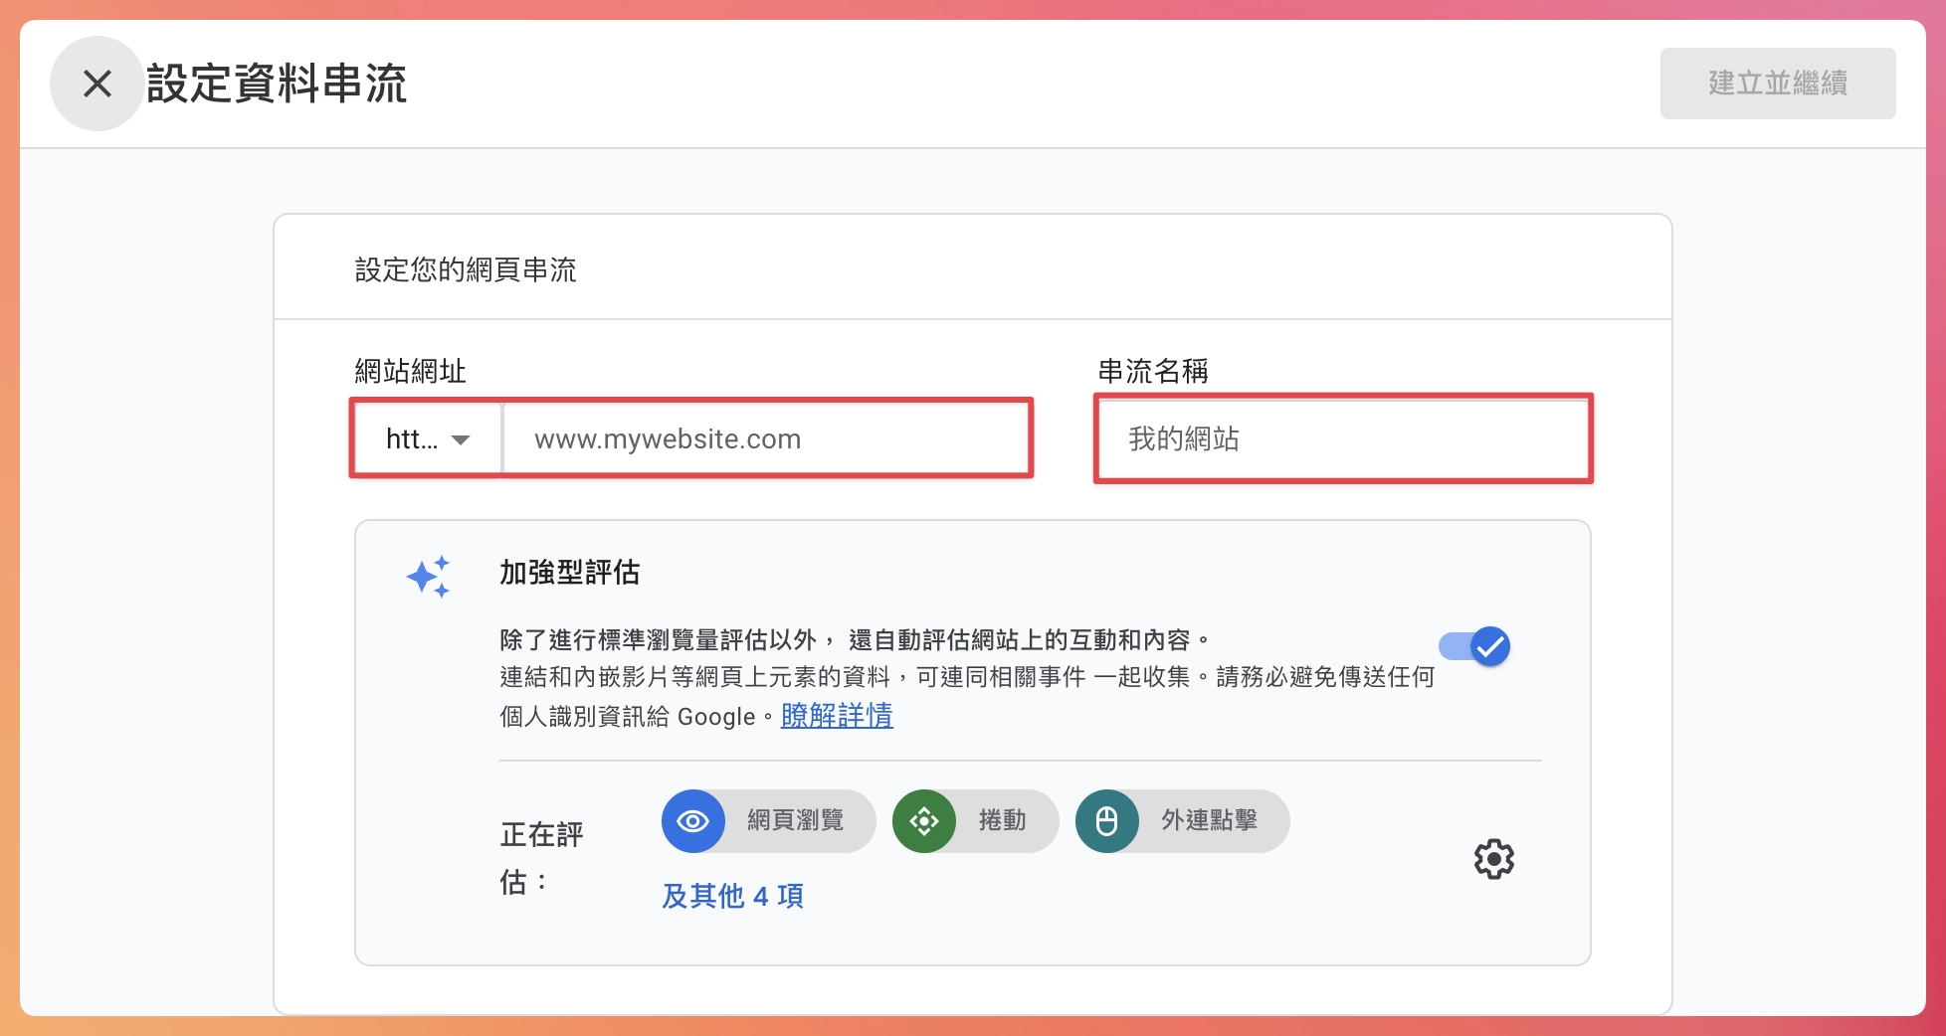Close the 設定資料串流 dialog

pos(97,84)
